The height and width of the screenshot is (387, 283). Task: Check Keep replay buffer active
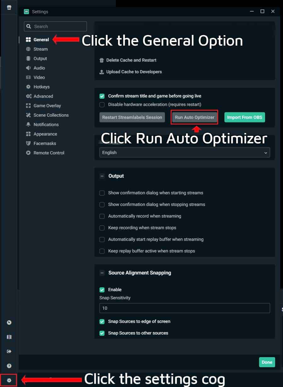click(x=102, y=251)
